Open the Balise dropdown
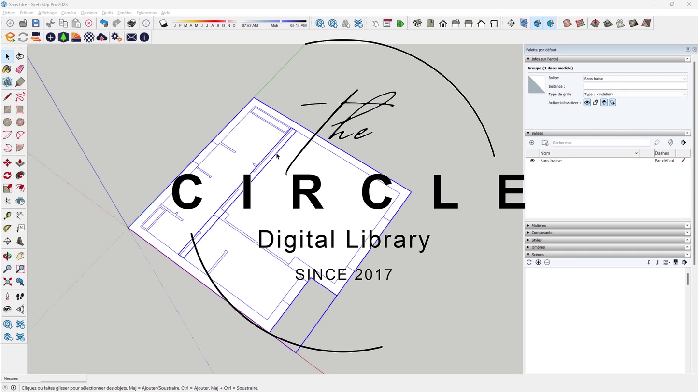The image size is (698, 392). 635,79
